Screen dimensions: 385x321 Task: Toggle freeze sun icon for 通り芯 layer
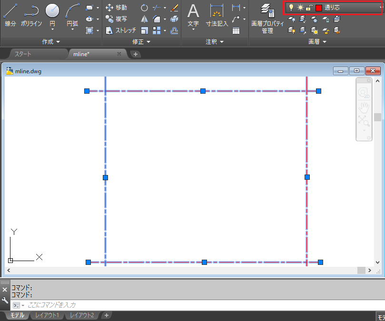[x=300, y=8]
